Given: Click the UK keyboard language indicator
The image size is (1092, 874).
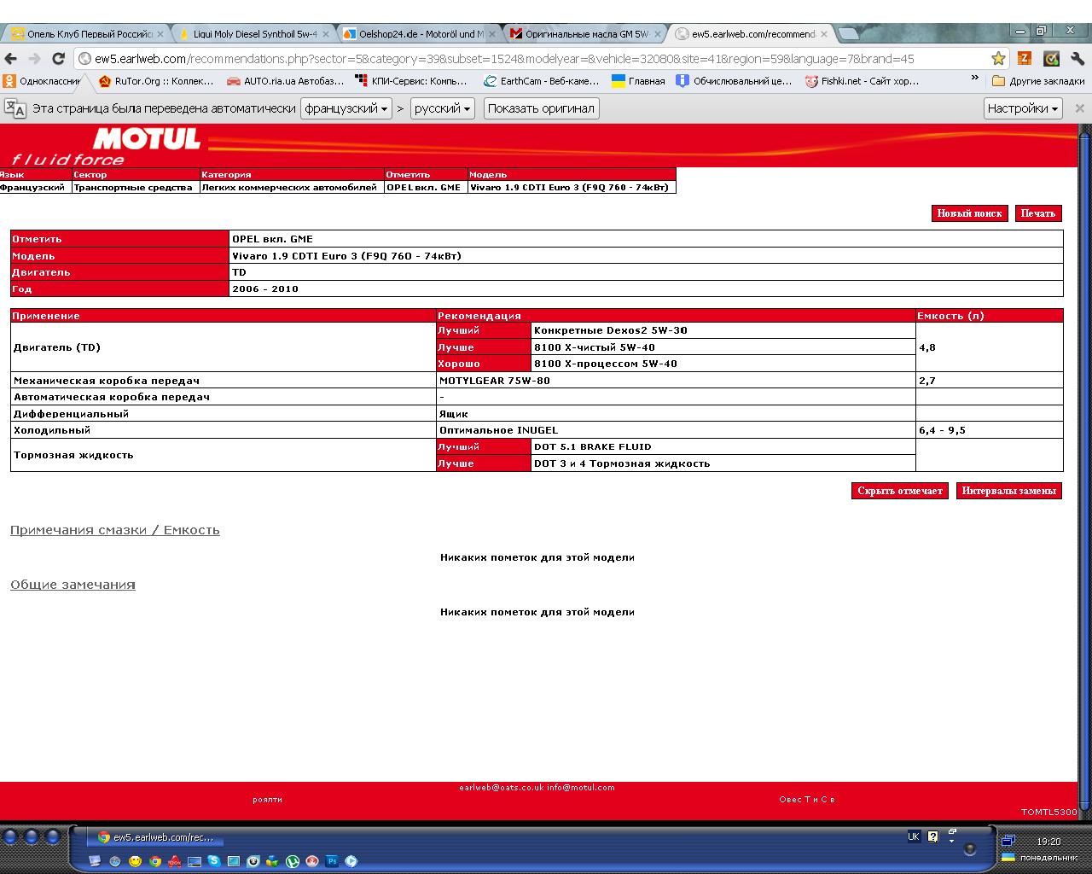Looking at the screenshot, I should [x=914, y=836].
